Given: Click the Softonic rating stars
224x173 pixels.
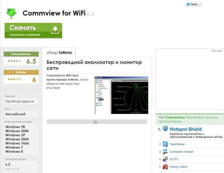Looking at the screenshot, I should (x=14, y=79).
